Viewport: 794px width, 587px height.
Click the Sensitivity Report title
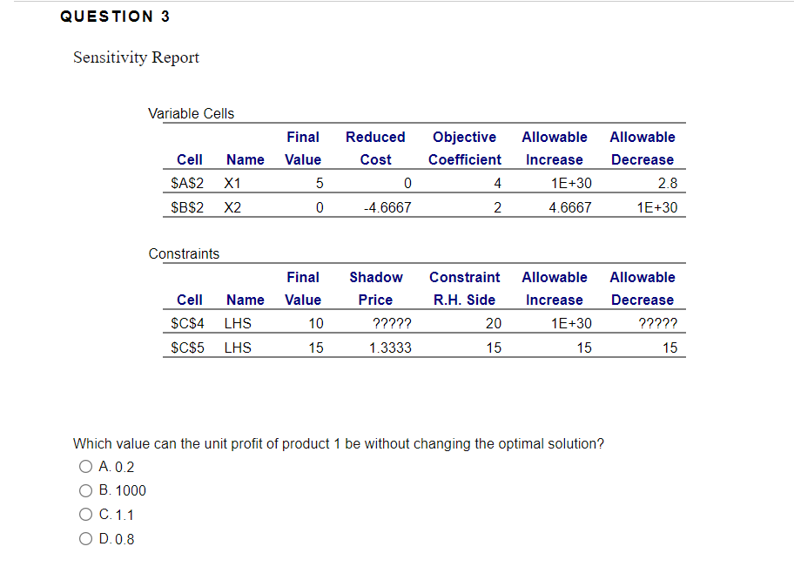(x=136, y=57)
